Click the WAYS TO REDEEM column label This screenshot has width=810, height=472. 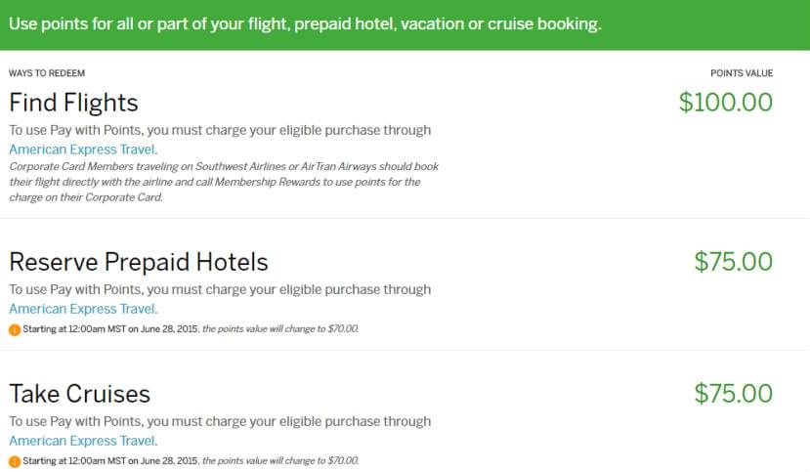[47, 73]
